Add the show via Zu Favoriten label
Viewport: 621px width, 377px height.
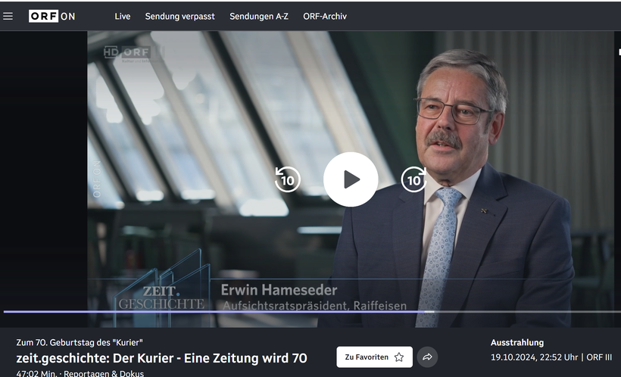[x=367, y=357]
